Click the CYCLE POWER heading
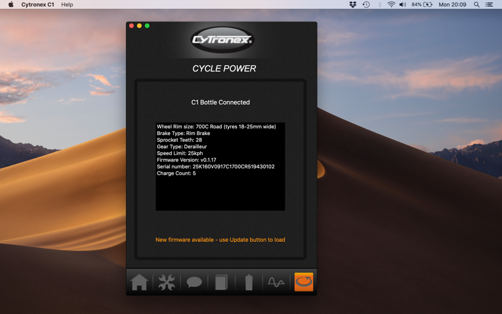Viewport: 502px width, 314px height. tap(224, 68)
